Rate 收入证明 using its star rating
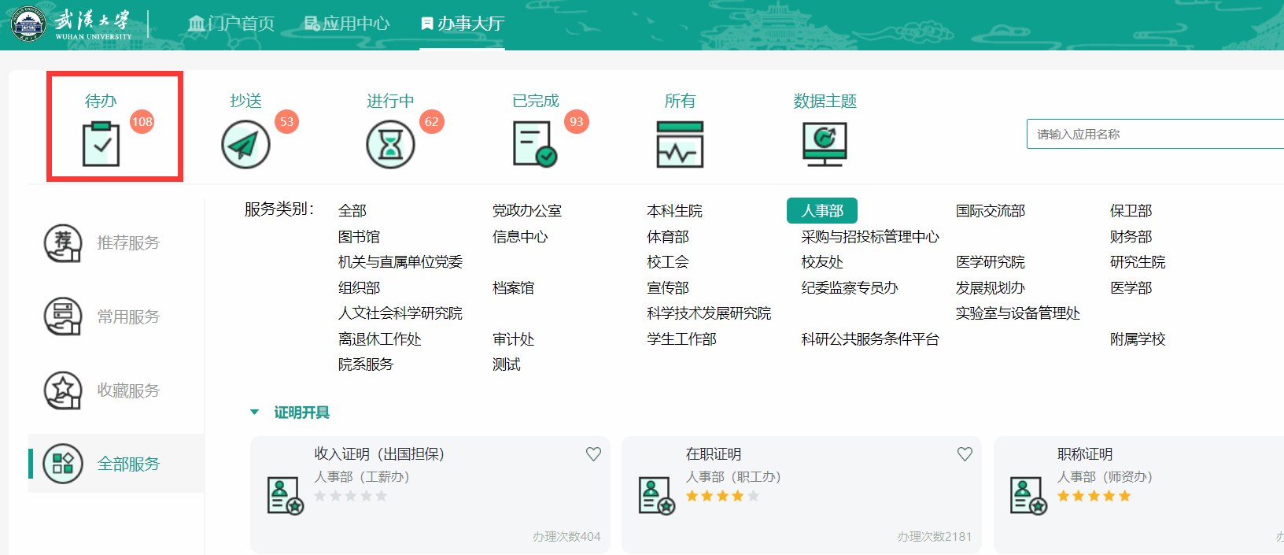The height and width of the screenshot is (555, 1284). coord(351,496)
